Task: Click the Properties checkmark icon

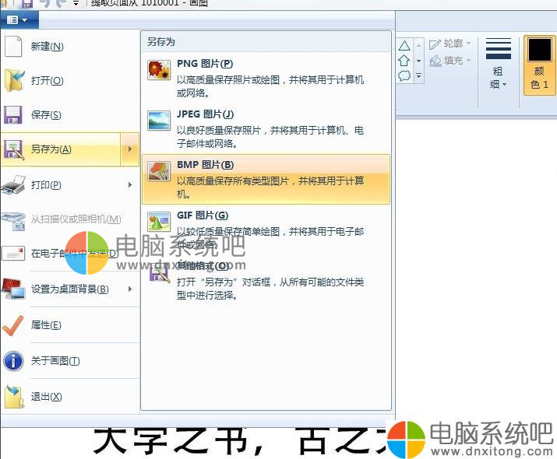Action: pos(12,325)
